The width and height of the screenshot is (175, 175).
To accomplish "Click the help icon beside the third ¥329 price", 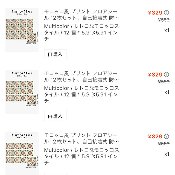I will [167, 136].
